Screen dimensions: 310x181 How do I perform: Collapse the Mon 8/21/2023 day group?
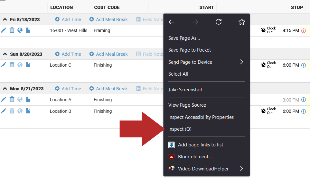5,89
